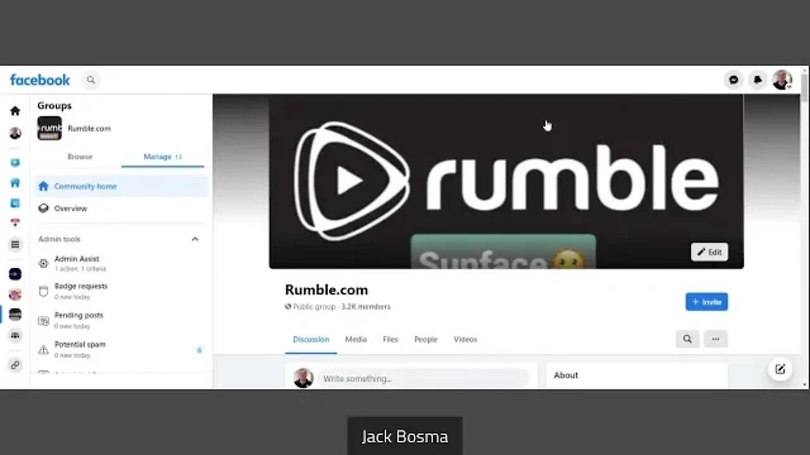Open the group more options ellipsis
This screenshot has height=455, width=810.
716,339
